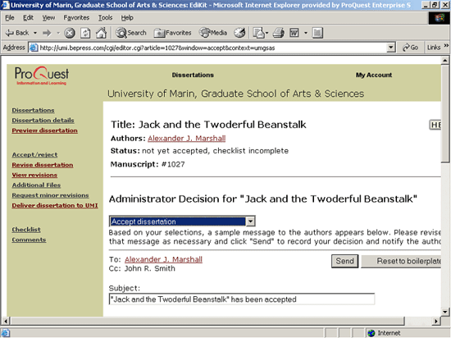This screenshot has width=451, height=338.
Task: Click inside the Subject text field
Action: pyautogui.click(x=242, y=299)
